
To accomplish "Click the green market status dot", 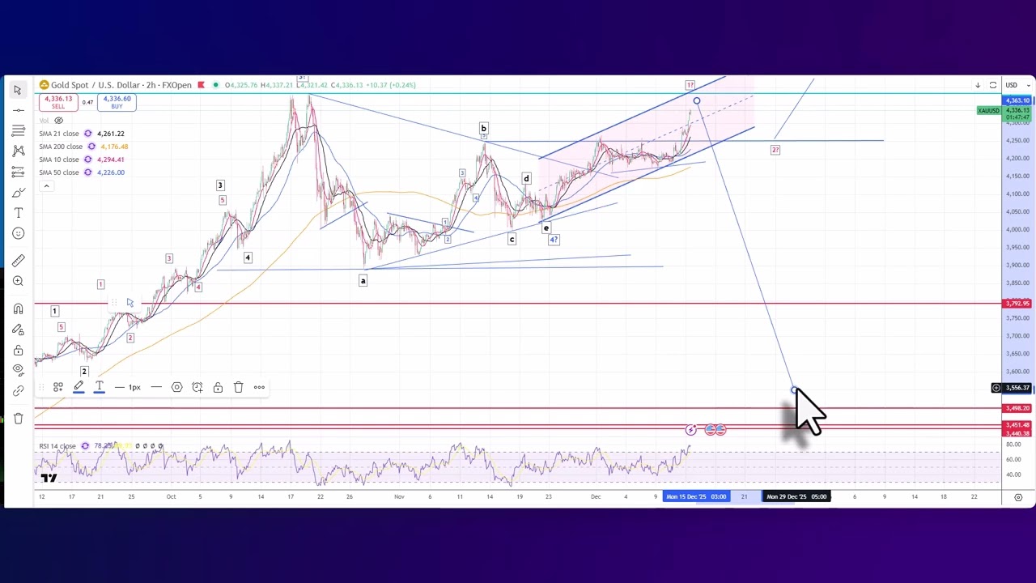I will [214, 85].
